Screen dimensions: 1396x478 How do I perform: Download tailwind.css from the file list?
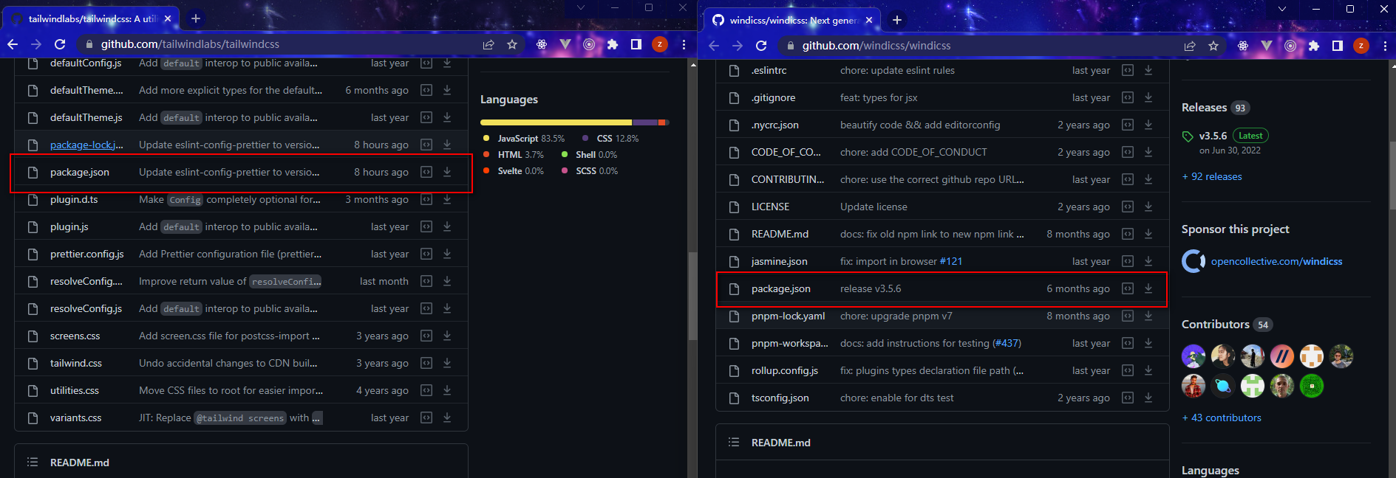[x=447, y=363]
